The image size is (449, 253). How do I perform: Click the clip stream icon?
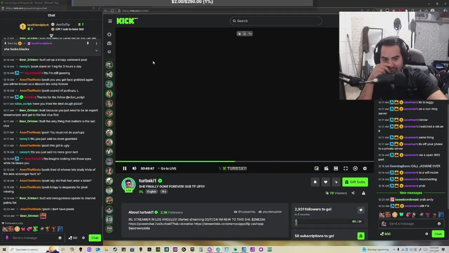point(326,168)
